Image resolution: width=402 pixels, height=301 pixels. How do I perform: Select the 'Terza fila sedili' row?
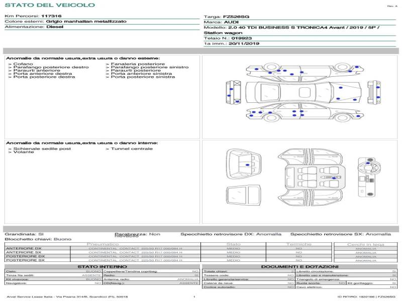click(53, 275)
